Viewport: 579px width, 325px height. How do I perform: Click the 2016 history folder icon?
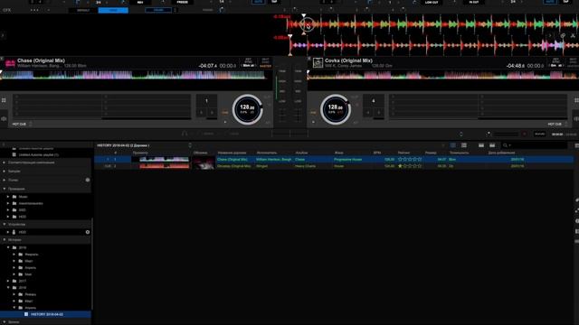(x=14, y=247)
